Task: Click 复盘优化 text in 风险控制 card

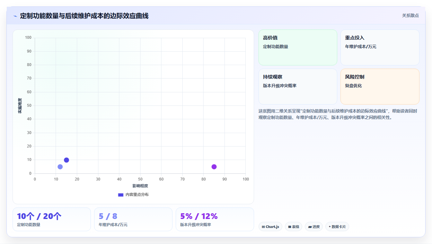Action: [353, 86]
